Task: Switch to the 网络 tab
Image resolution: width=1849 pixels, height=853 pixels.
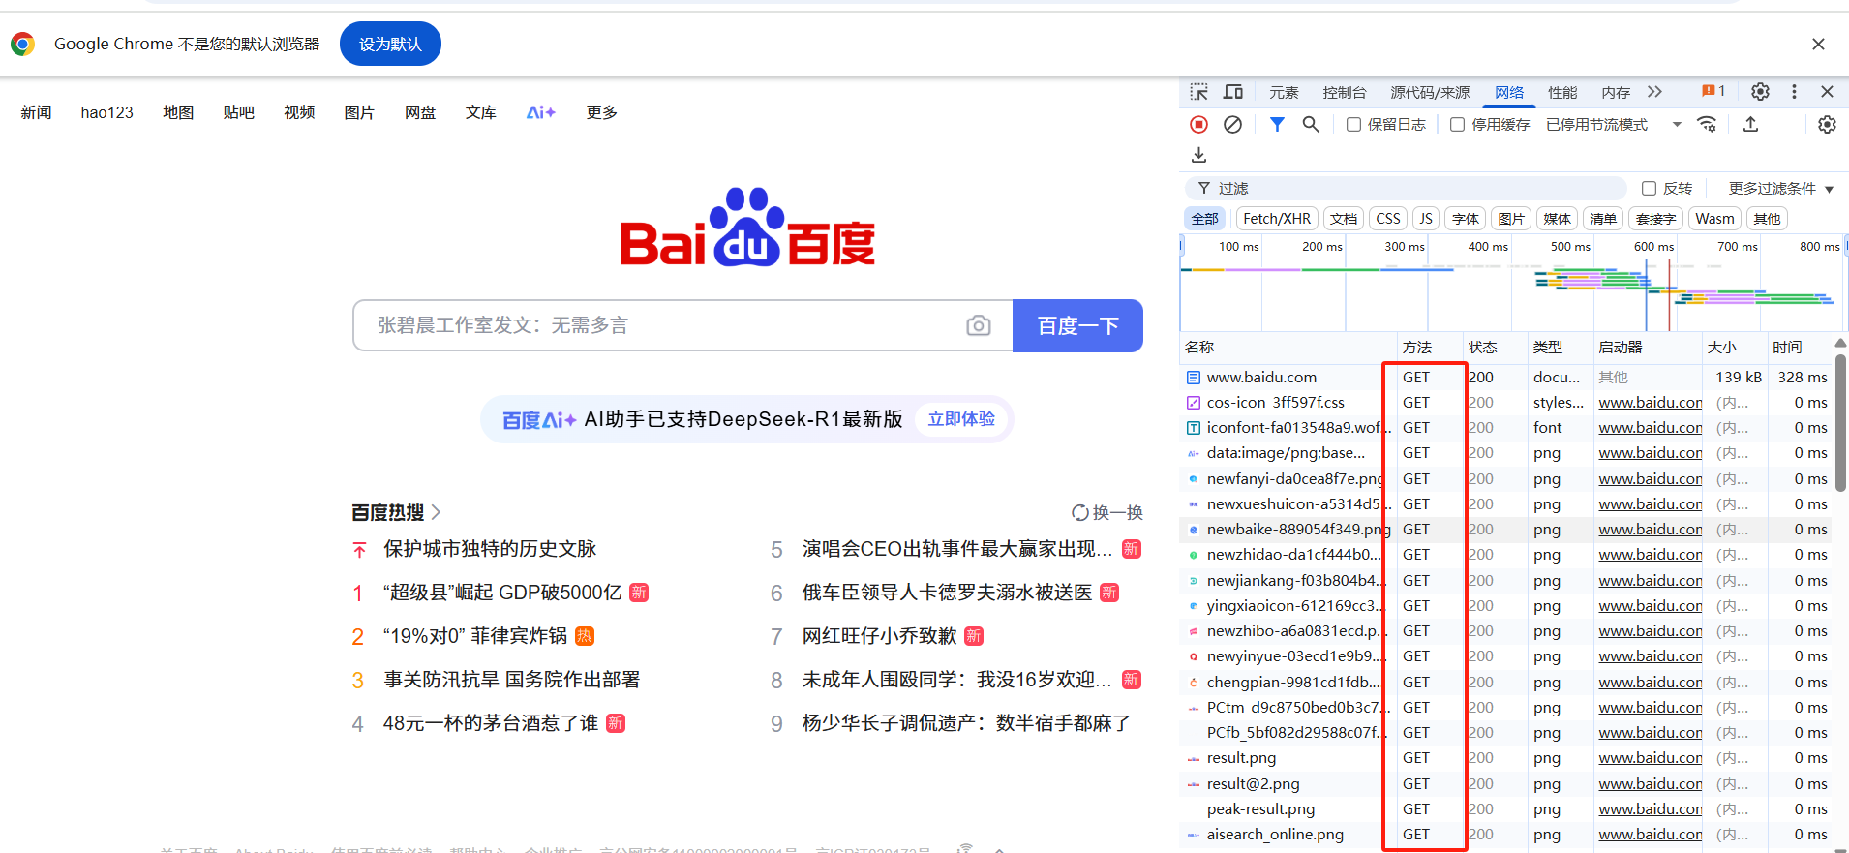Action: 1509,92
